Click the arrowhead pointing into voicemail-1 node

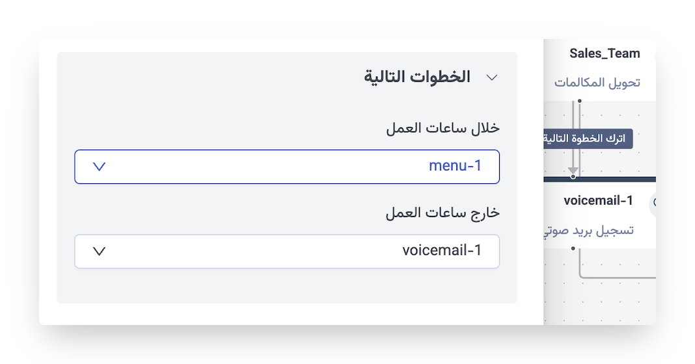pos(573,170)
